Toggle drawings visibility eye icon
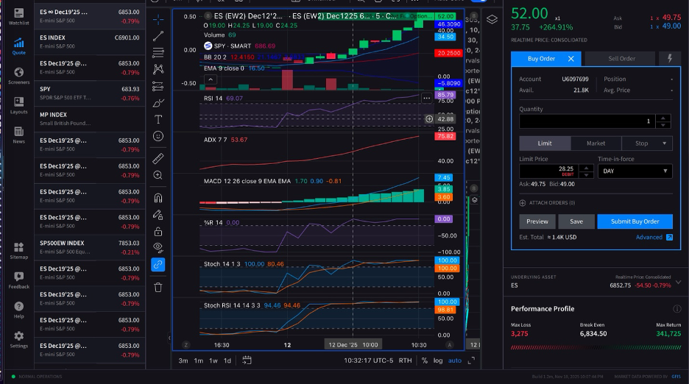 pos(158,248)
